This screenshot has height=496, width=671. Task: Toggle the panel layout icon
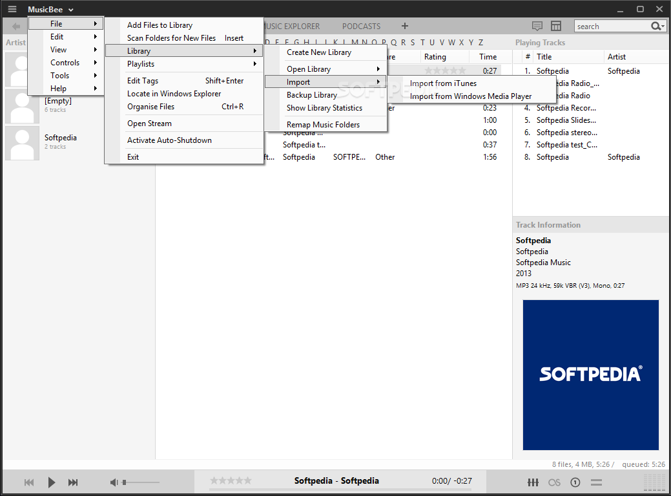(x=555, y=26)
